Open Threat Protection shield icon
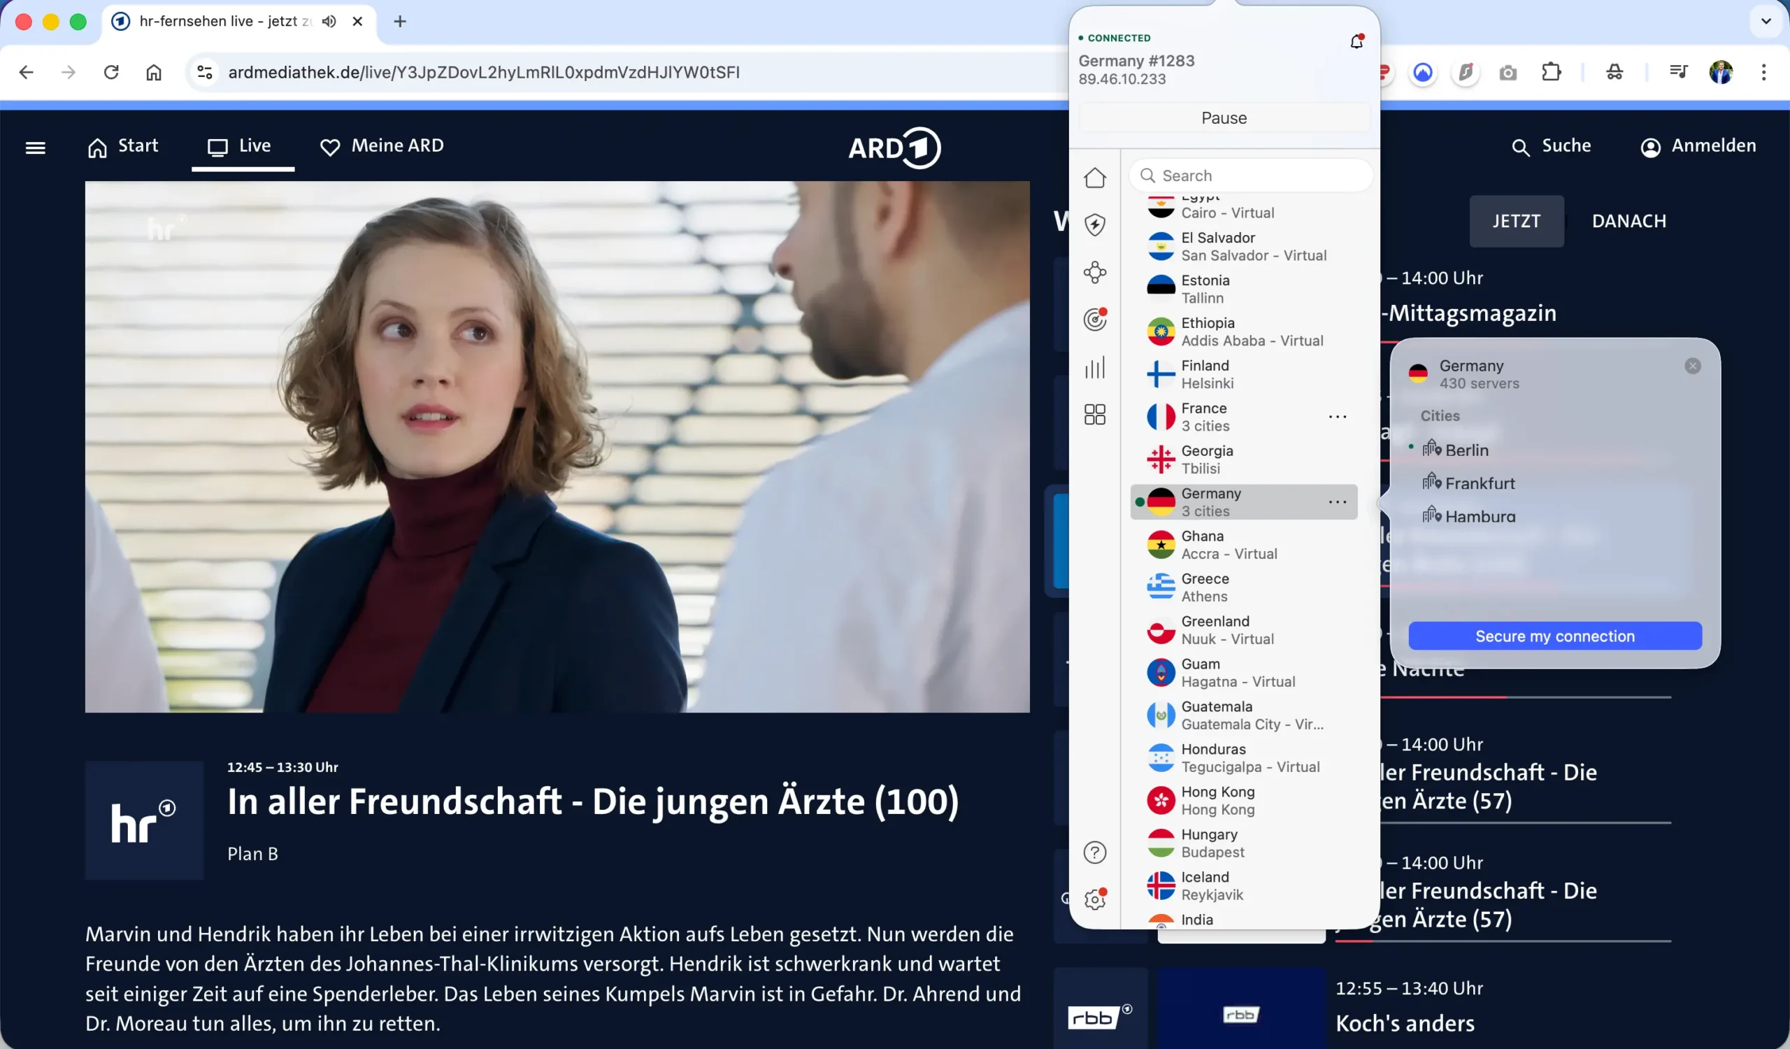 1095,224
